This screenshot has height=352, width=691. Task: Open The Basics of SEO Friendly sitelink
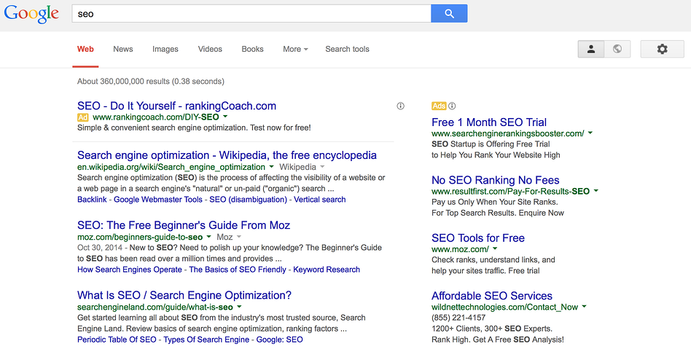(x=238, y=270)
